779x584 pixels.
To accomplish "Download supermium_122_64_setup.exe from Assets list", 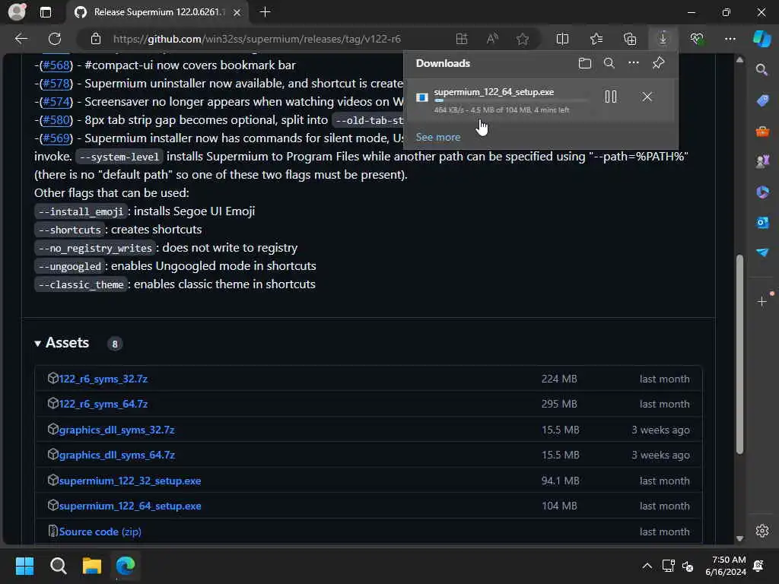I will pos(129,506).
